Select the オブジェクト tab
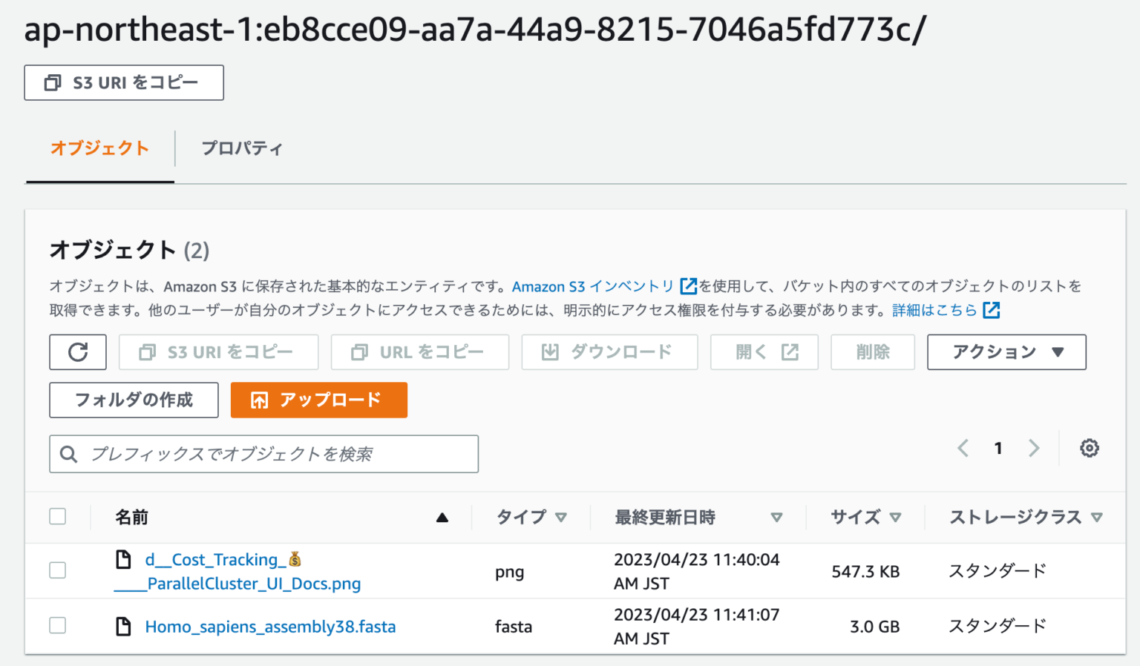Screen dimensions: 1140x666 click(x=99, y=148)
